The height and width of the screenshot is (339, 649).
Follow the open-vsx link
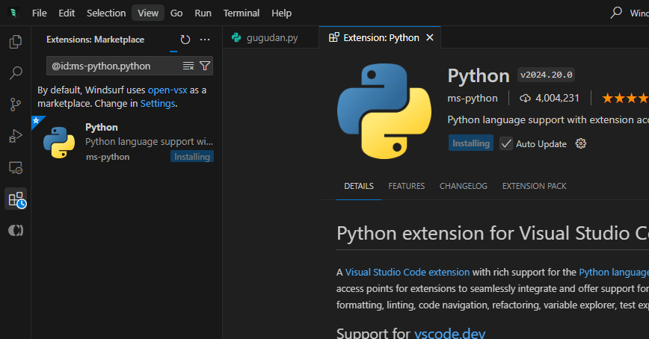(167, 90)
